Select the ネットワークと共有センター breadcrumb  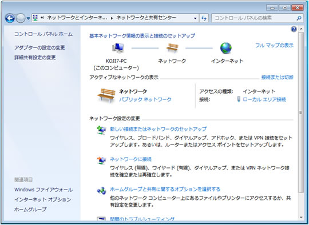(146, 18)
